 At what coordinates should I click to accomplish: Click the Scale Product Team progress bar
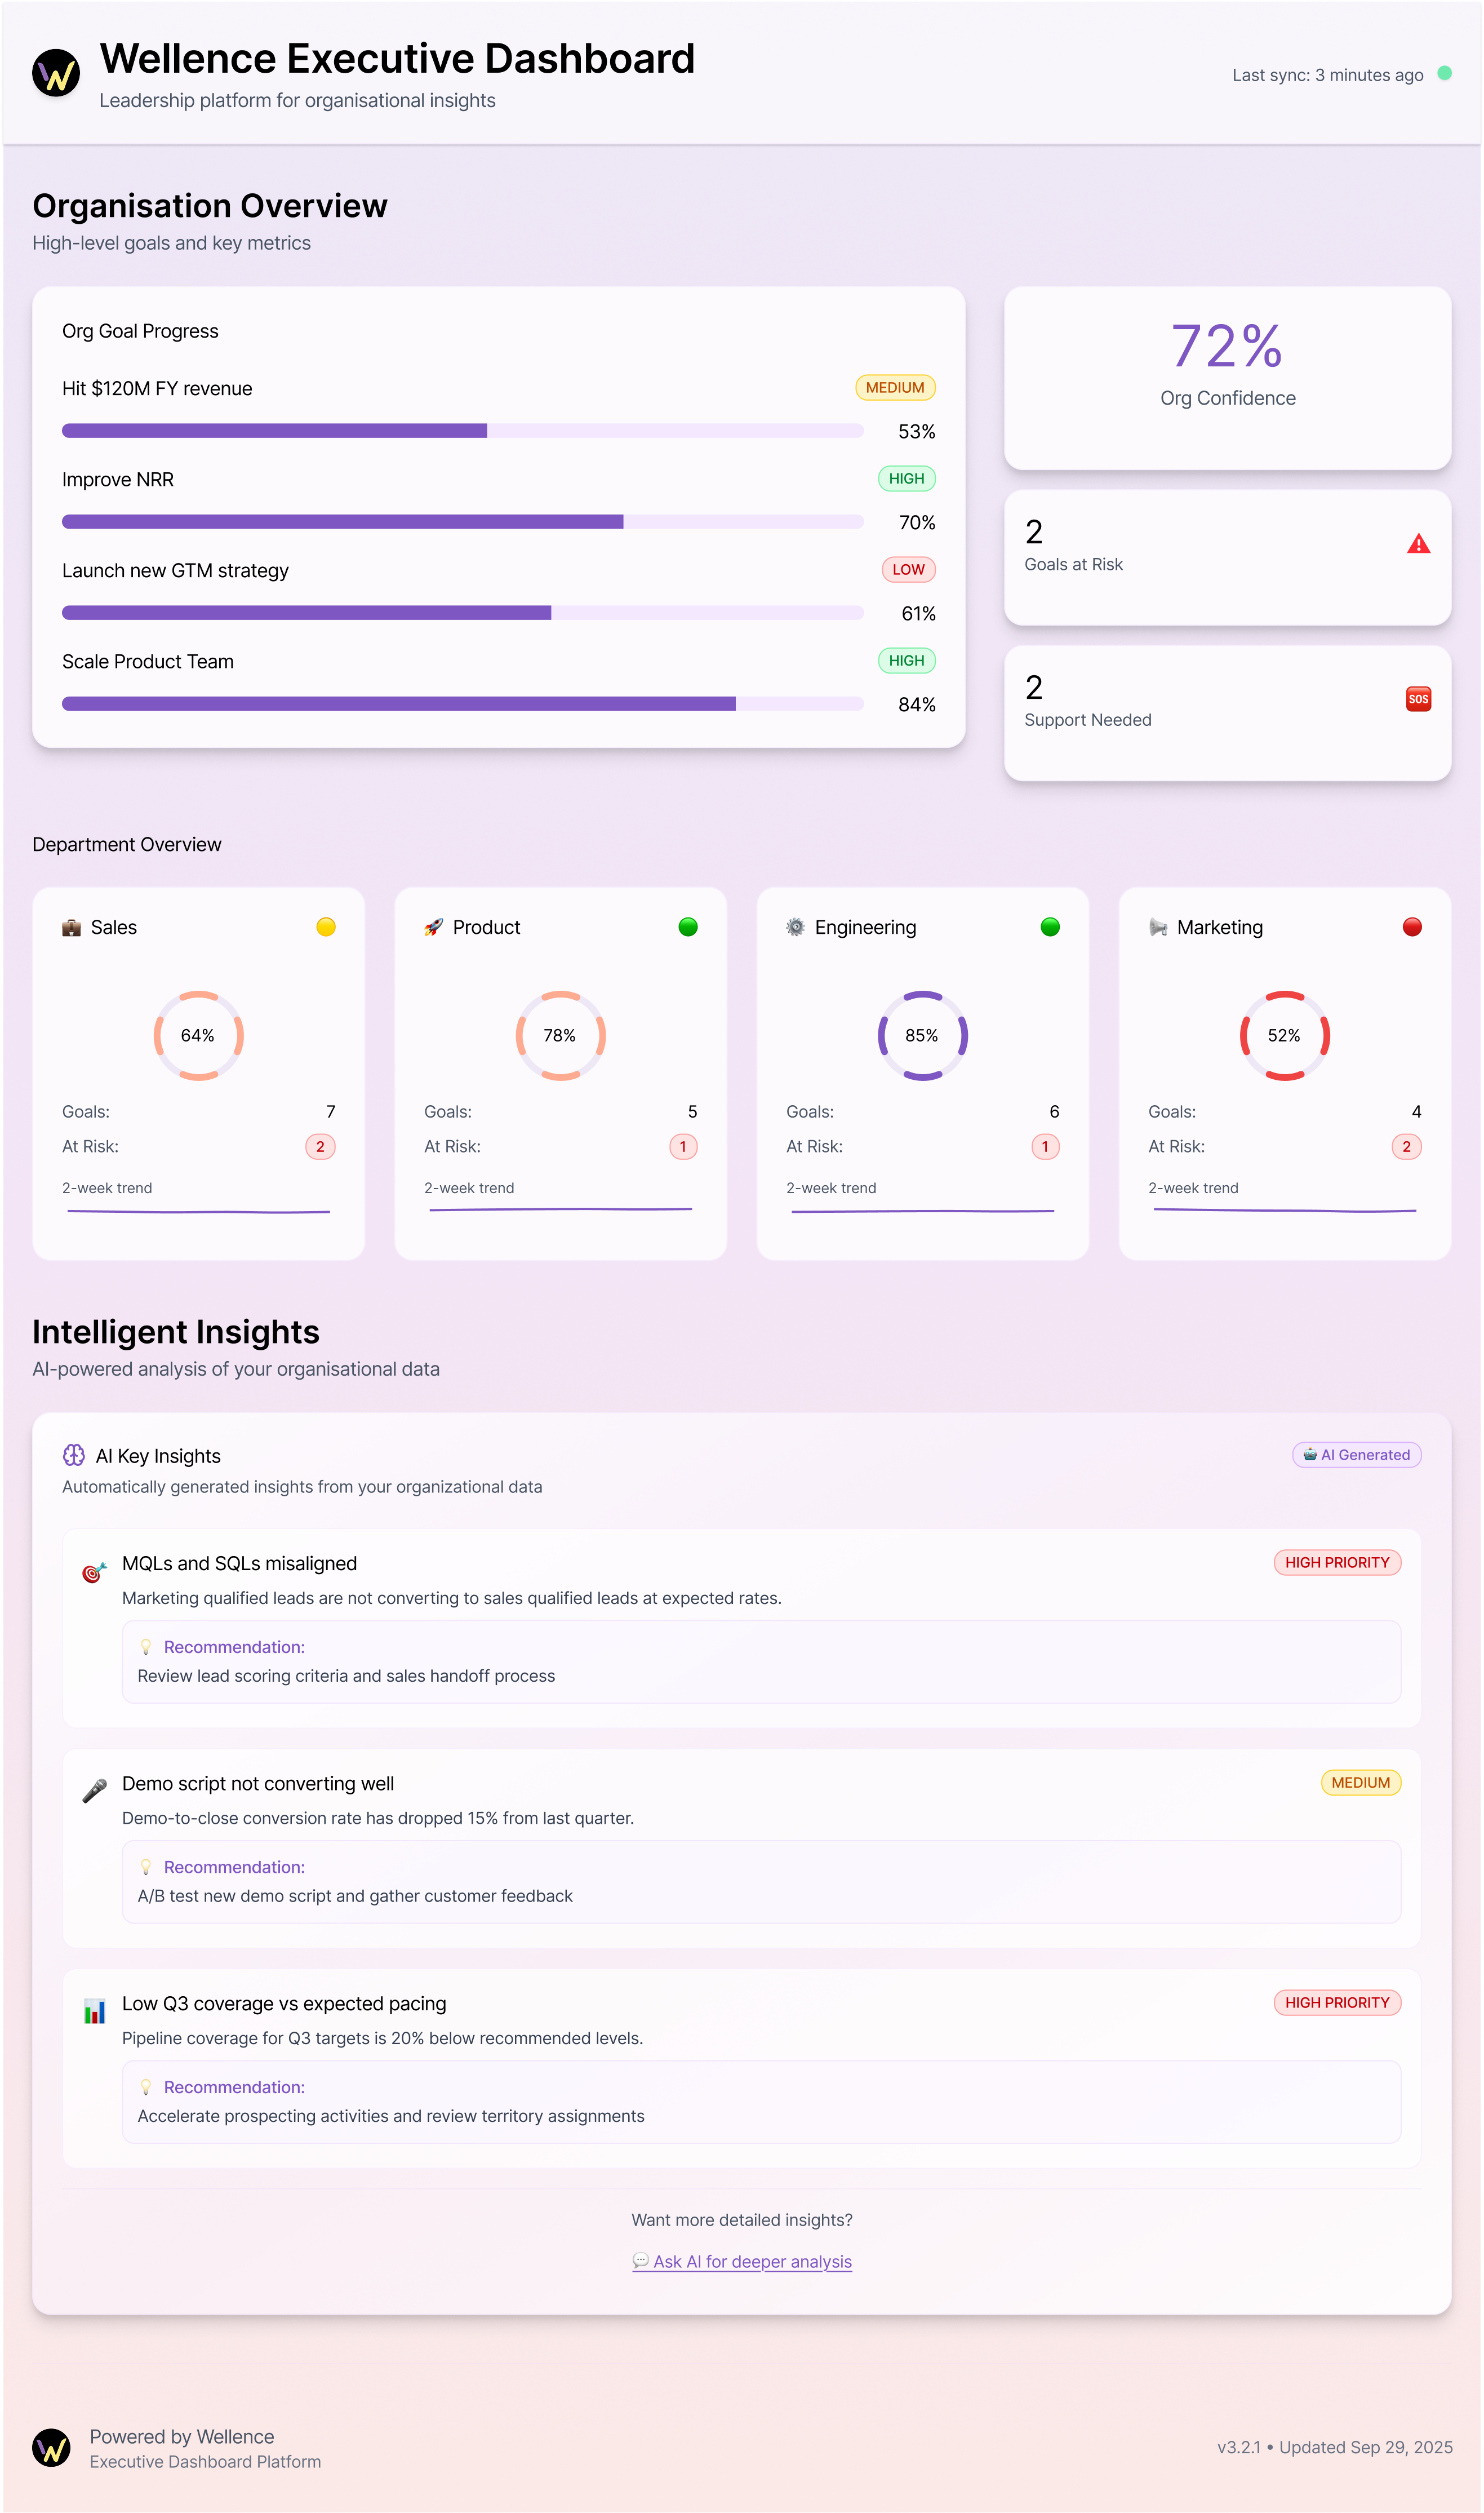point(462,704)
